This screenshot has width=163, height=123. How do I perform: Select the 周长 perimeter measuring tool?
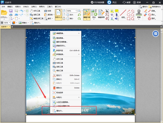[x=152, y=15]
